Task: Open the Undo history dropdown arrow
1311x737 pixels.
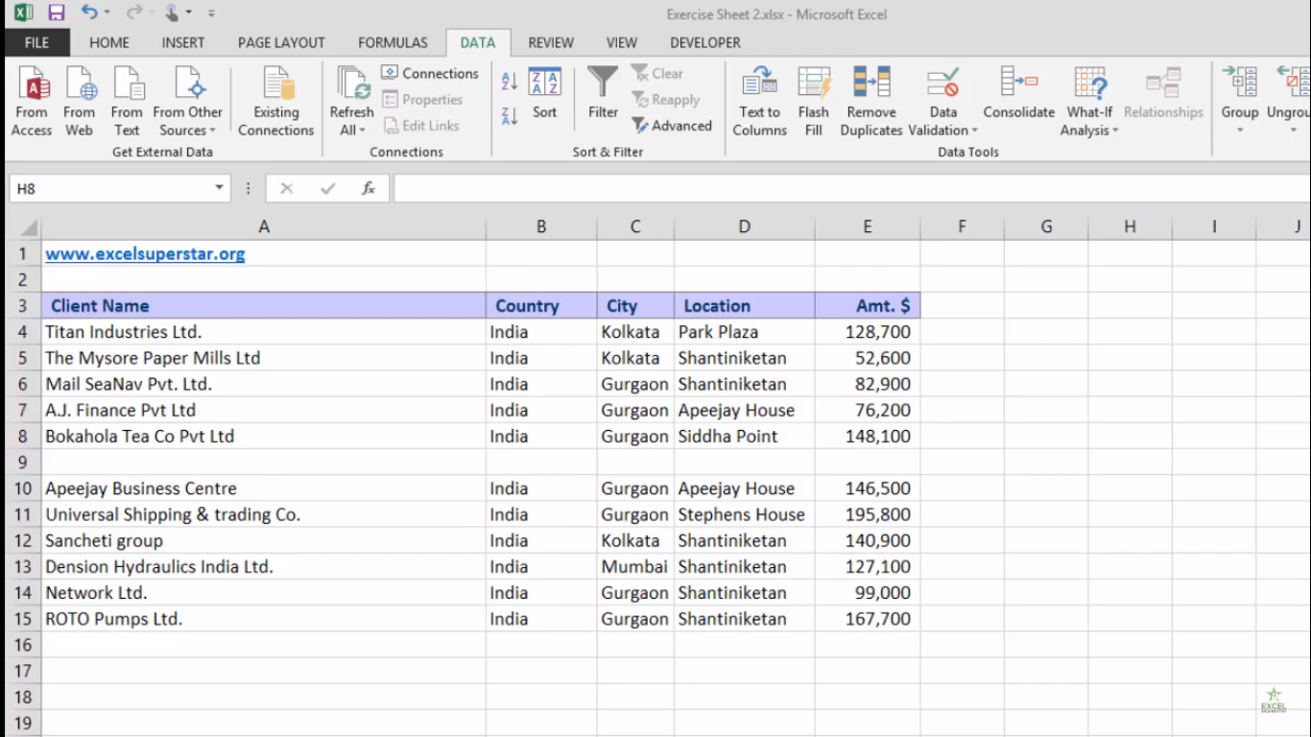Action: [107, 13]
